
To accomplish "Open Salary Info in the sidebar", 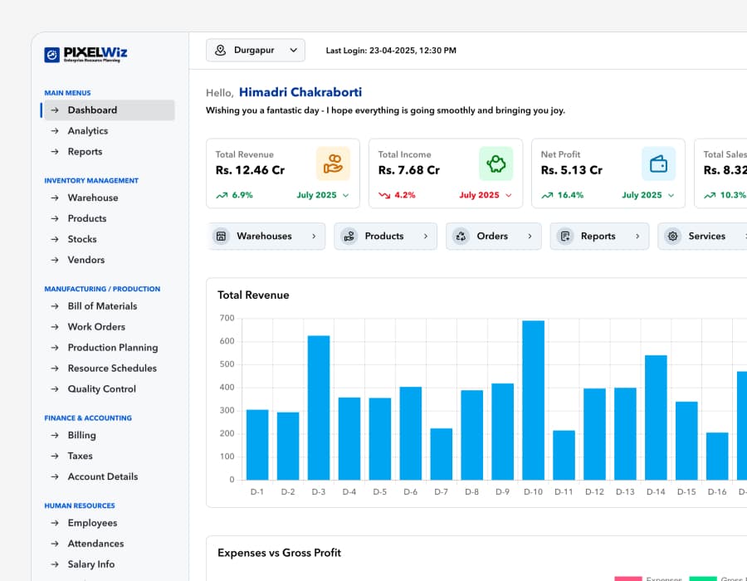I will click(109, 564).
